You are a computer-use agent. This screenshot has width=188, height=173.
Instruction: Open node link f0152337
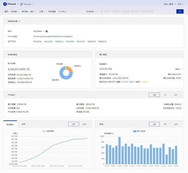click(x=81, y=41)
